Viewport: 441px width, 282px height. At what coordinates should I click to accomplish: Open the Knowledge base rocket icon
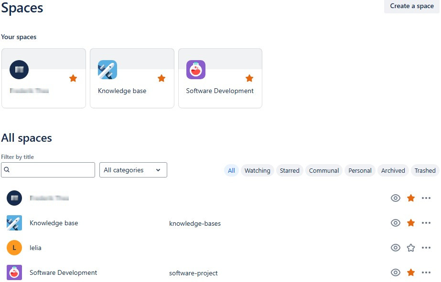(x=14, y=223)
